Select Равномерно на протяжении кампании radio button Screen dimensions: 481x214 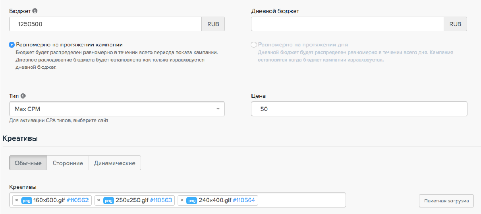(x=12, y=45)
